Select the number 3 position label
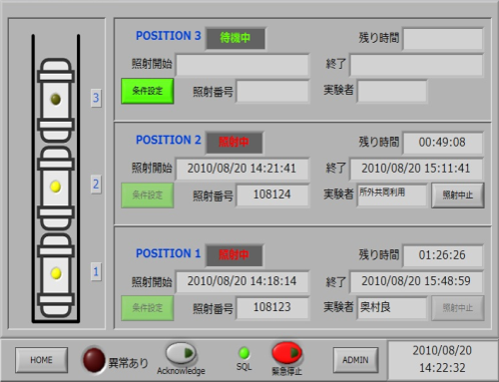Screen dimensions: 499x382 coord(96,98)
